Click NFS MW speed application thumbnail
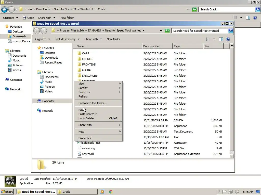The height and width of the screenshot is (195, 261). 10,181
